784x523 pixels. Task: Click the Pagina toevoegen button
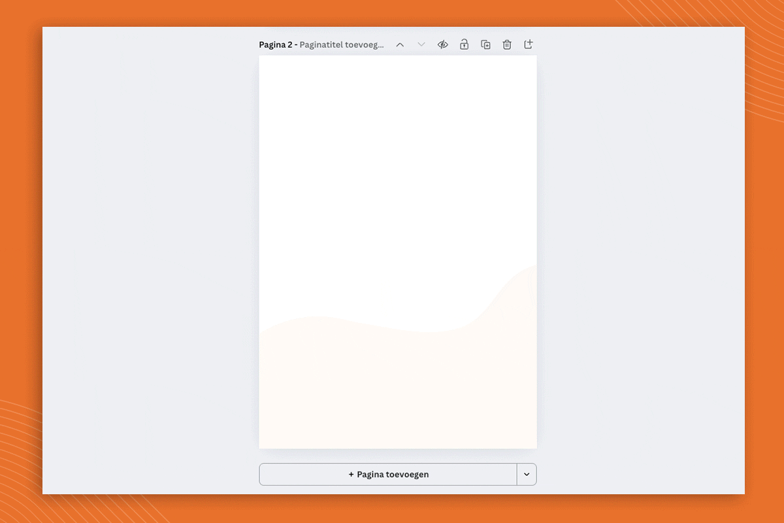(388, 475)
